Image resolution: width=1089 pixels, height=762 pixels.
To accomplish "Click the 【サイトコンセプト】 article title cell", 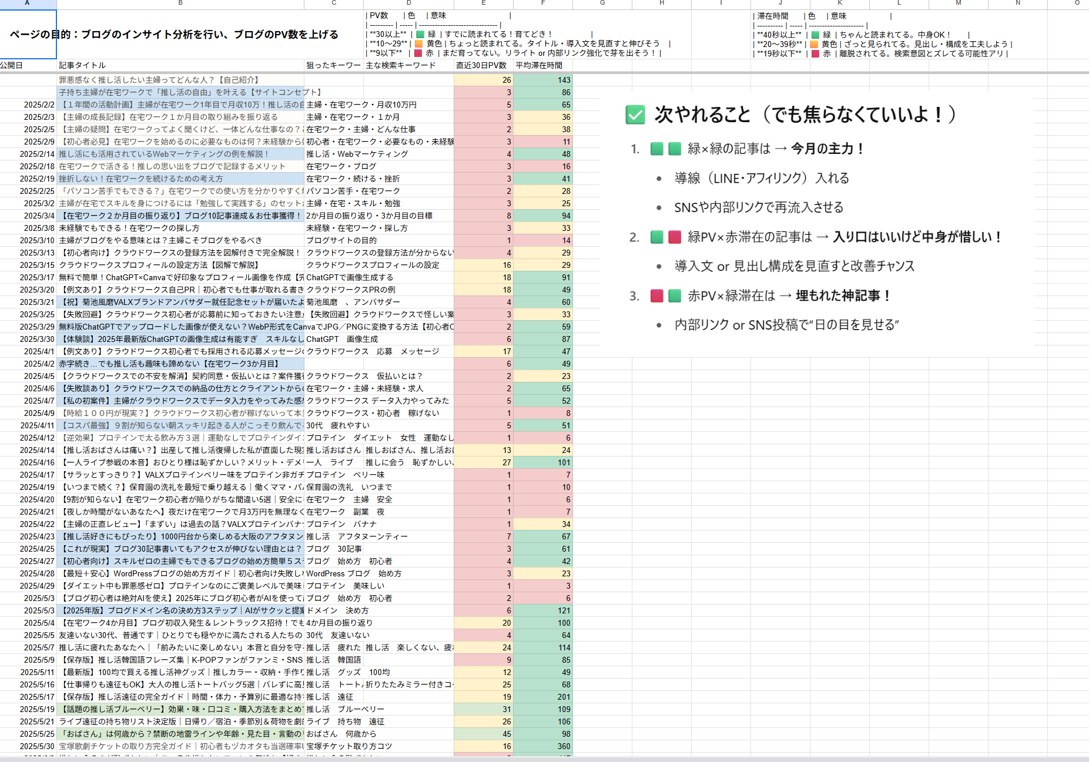I will click(180, 92).
